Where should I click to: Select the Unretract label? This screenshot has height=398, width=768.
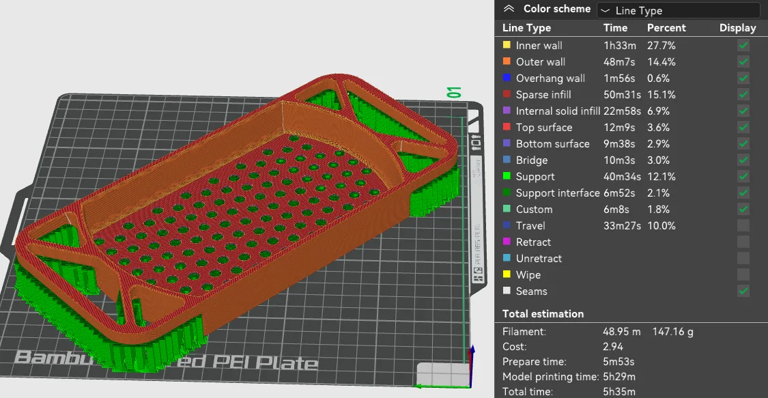coord(539,259)
